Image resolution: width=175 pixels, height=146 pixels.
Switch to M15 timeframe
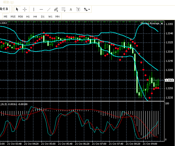(x=13, y=17)
